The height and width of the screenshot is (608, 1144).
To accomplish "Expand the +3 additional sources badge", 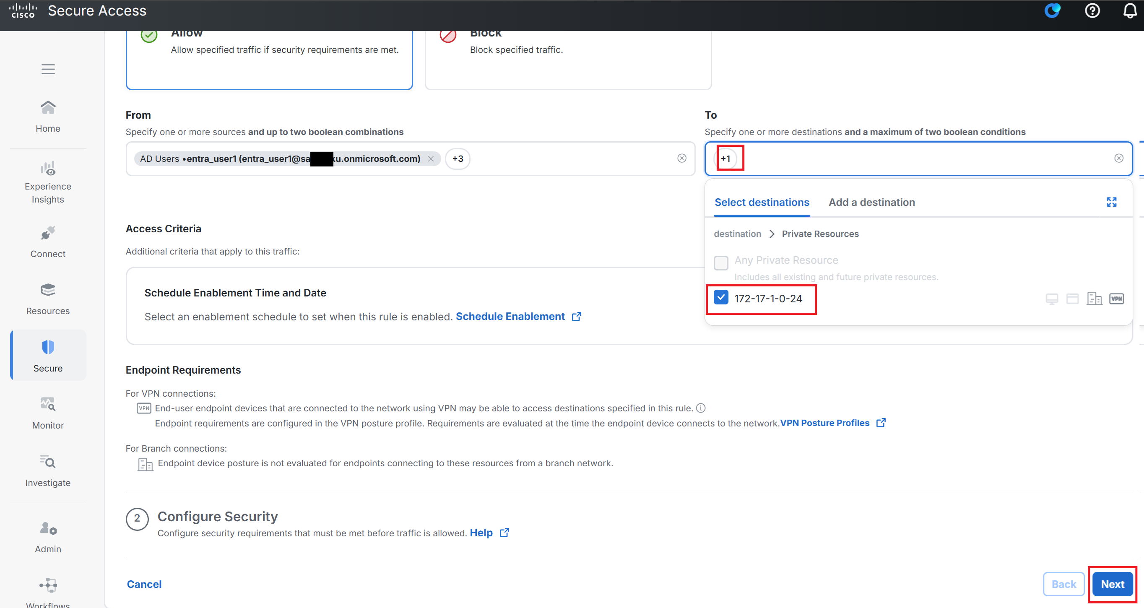I will tap(458, 158).
